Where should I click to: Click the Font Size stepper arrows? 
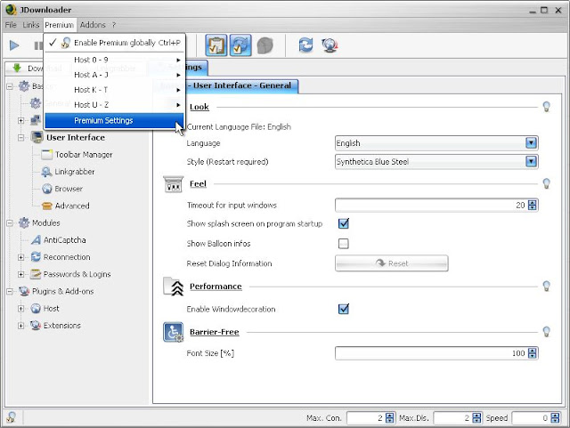tap(532, 352)
